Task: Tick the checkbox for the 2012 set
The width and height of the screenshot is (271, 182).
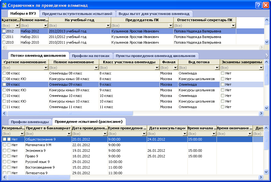Action: click(x=4, y=31)
